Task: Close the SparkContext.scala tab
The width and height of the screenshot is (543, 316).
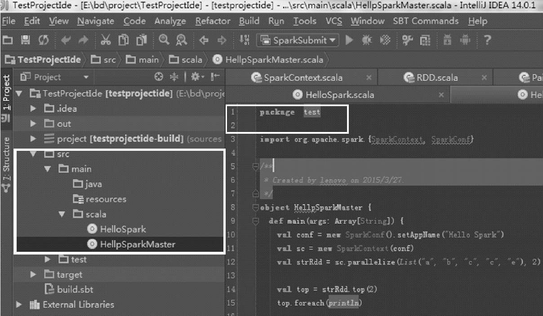Action: (369, 78)
